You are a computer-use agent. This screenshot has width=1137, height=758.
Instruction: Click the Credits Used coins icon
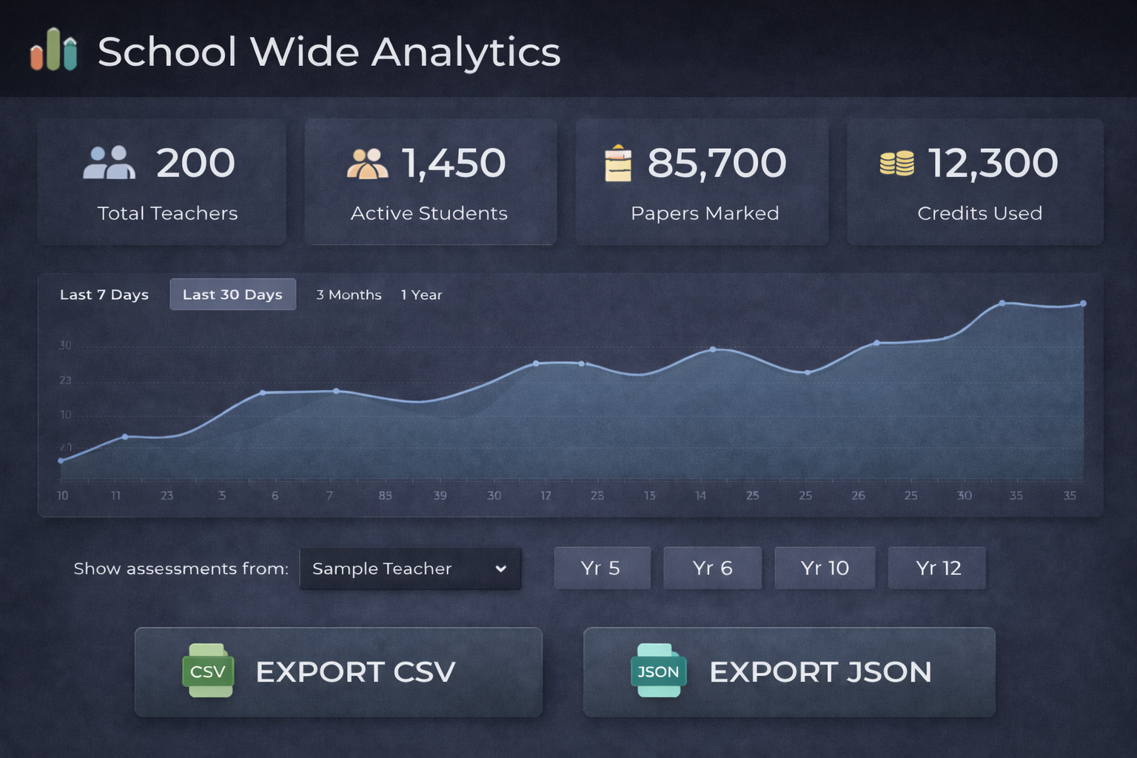coord(896,164)
